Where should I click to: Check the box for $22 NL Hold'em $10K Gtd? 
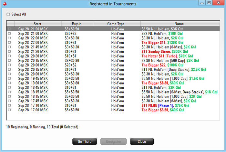pyautogui.click(x=9, y=34)
